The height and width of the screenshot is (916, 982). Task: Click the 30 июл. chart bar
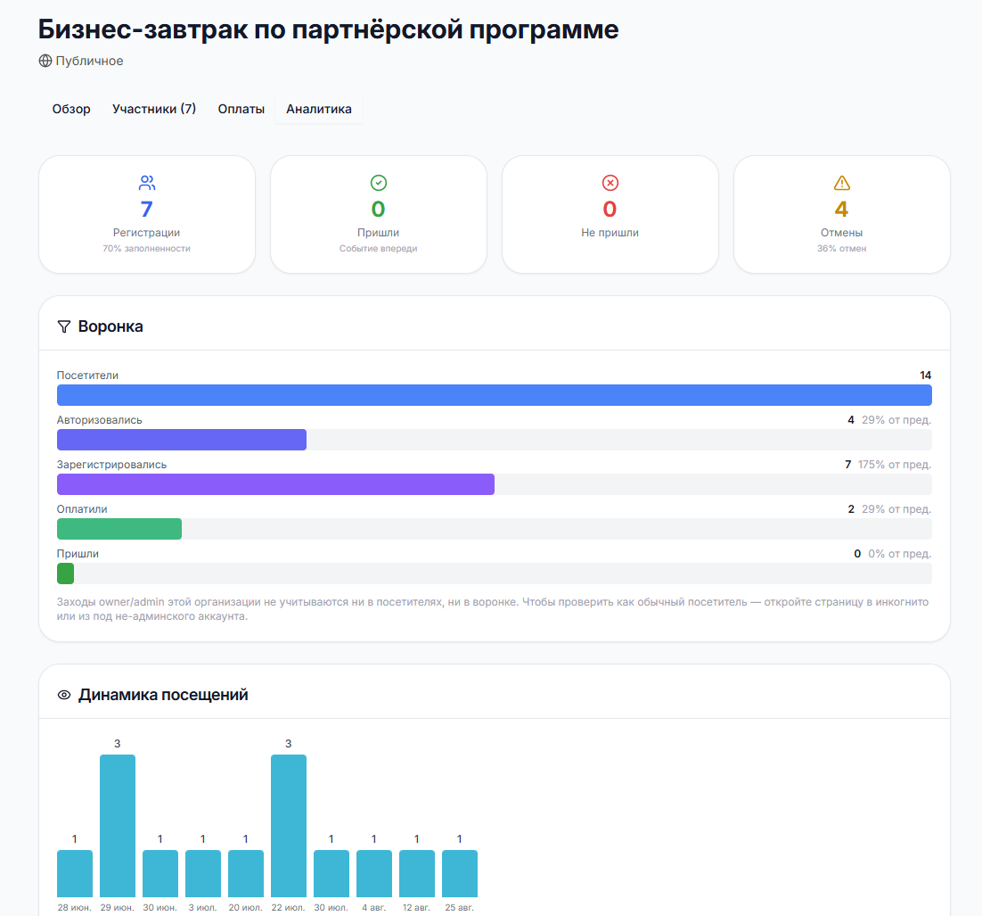click(x=331, y=873)
